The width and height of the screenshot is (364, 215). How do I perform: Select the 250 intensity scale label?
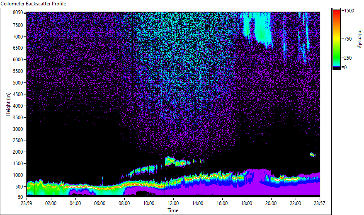pos(348,58)
